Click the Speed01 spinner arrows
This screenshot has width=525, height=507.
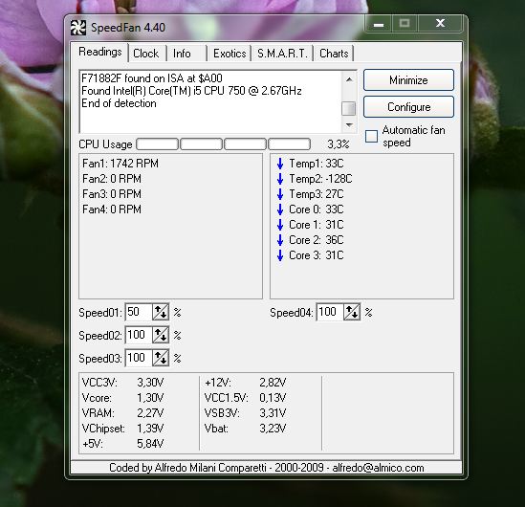coord(161,312)
